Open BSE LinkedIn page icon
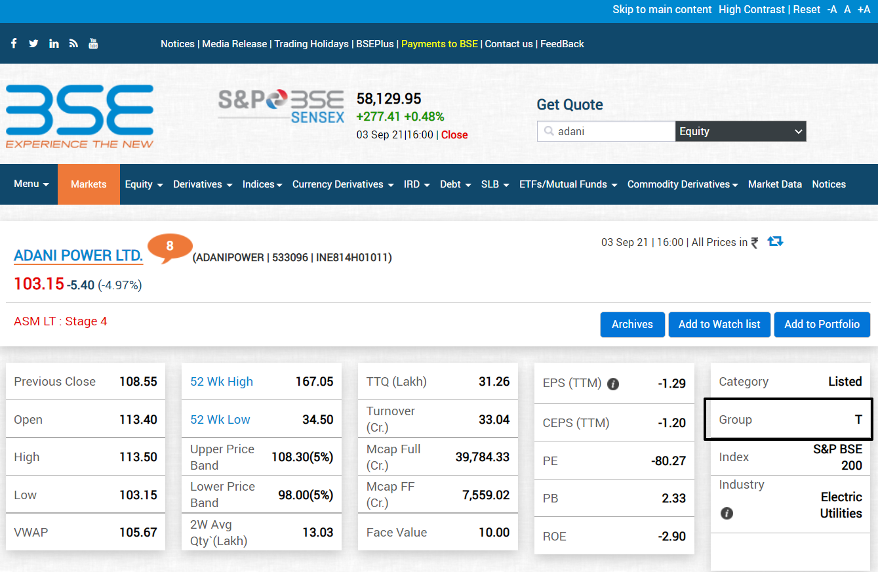The width and height of the screenshot is (878, 572). 54,43
